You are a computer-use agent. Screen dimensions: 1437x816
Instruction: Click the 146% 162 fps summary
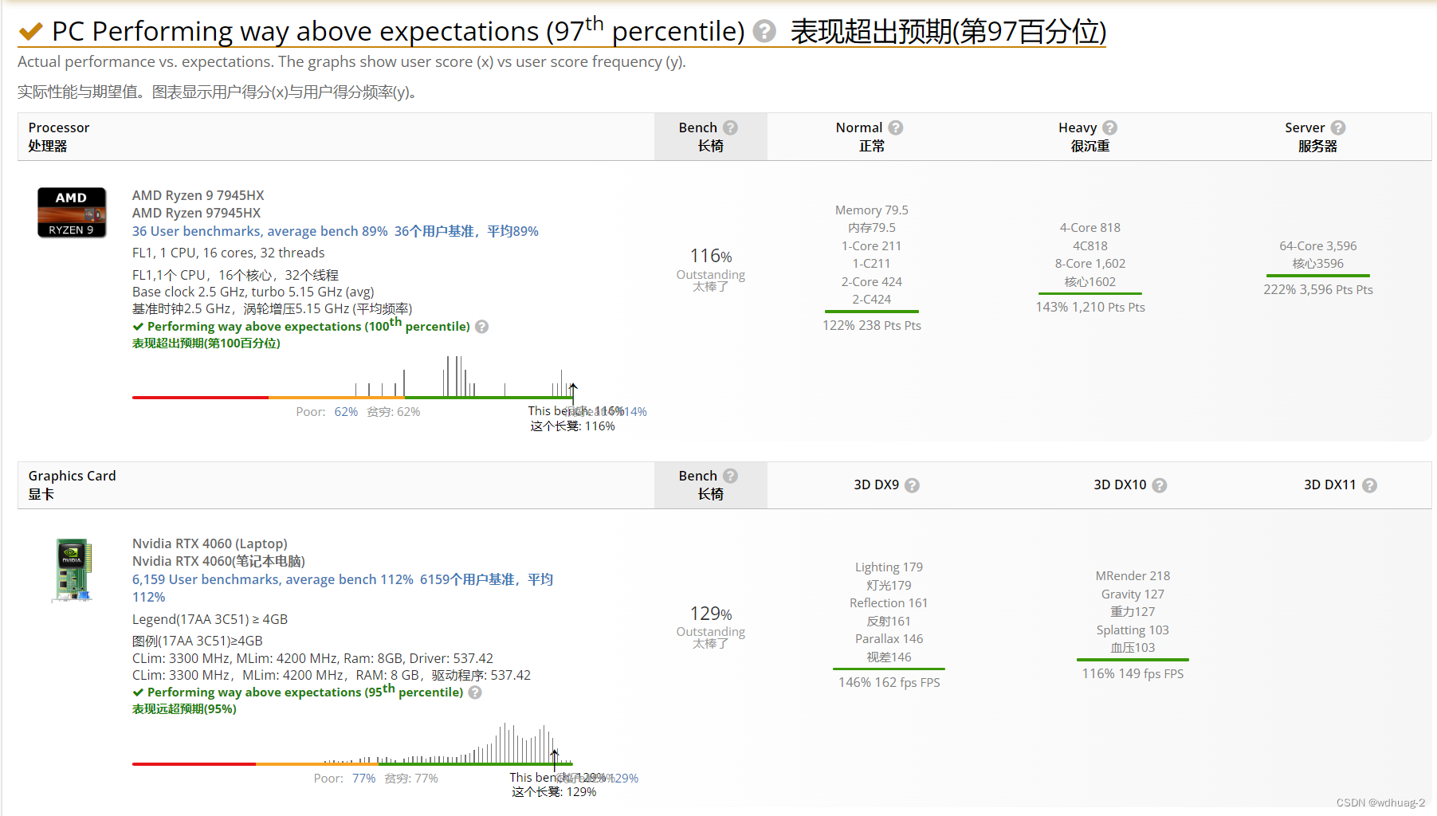point(889,682)
